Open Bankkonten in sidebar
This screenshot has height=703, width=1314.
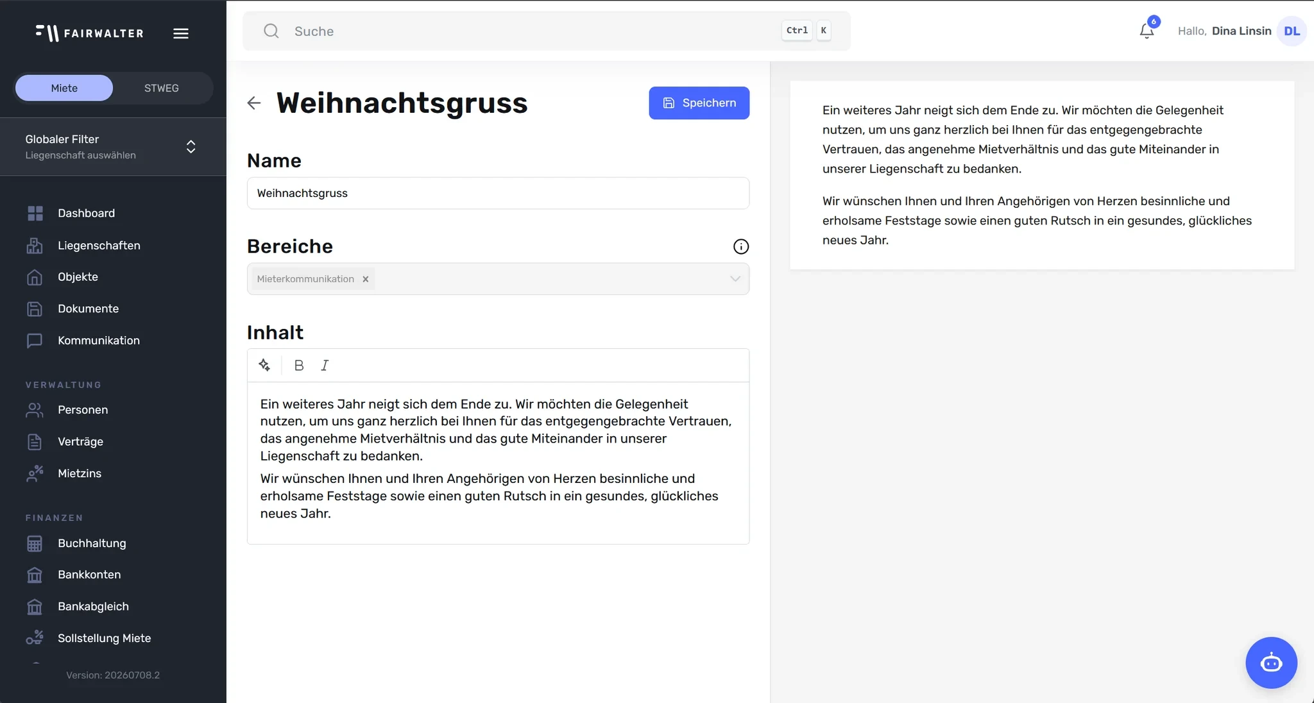(89, 575)
